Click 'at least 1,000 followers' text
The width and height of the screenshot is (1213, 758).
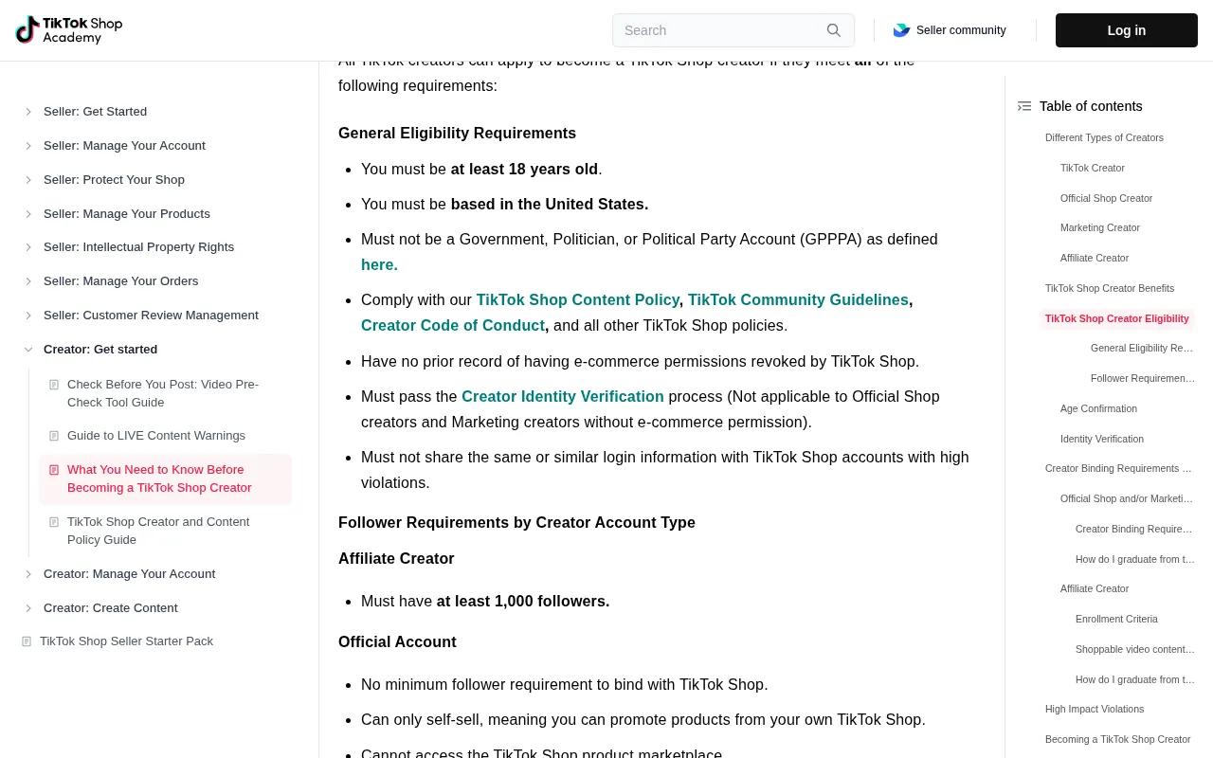click(523, 602)
